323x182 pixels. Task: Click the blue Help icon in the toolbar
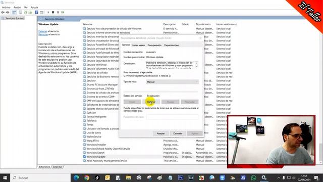click(37, 12)
